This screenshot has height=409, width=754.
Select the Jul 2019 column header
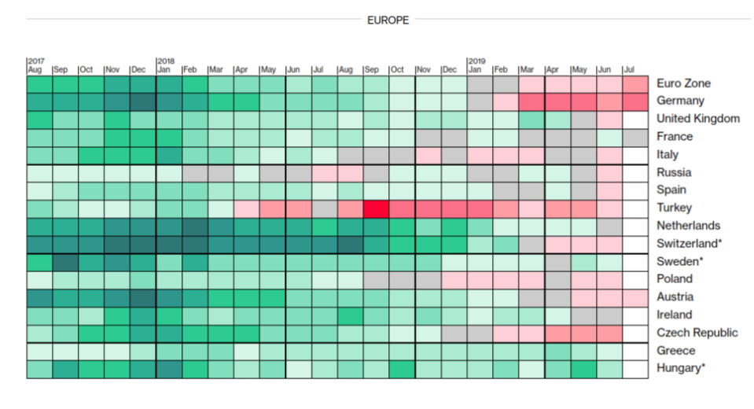click(x=631, y=70)
